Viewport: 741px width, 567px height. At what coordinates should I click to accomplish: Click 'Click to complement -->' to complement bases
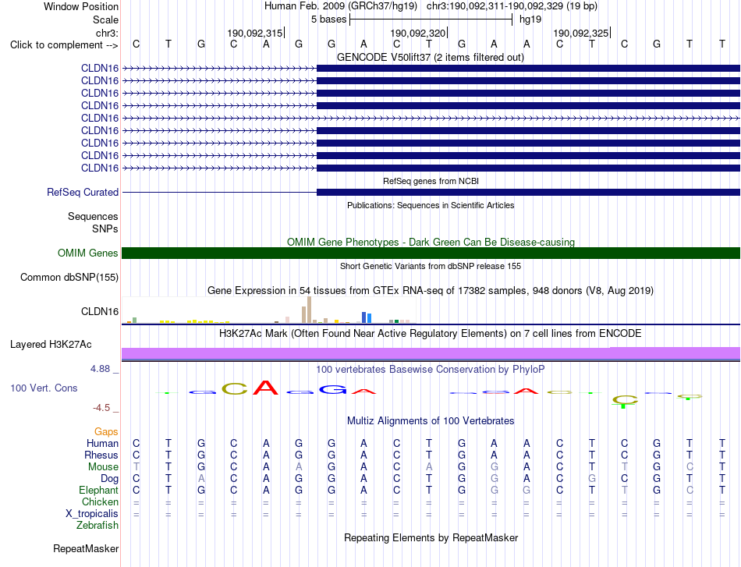tap(64, 45)
